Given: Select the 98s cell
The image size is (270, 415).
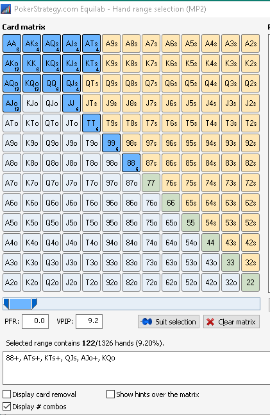Looking at the screenshot, I should tap(131, 143).
